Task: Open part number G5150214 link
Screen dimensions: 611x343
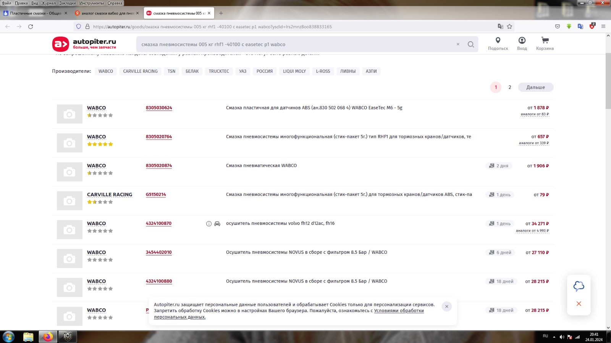Action: pyautogui.click(x=156, y=194)
